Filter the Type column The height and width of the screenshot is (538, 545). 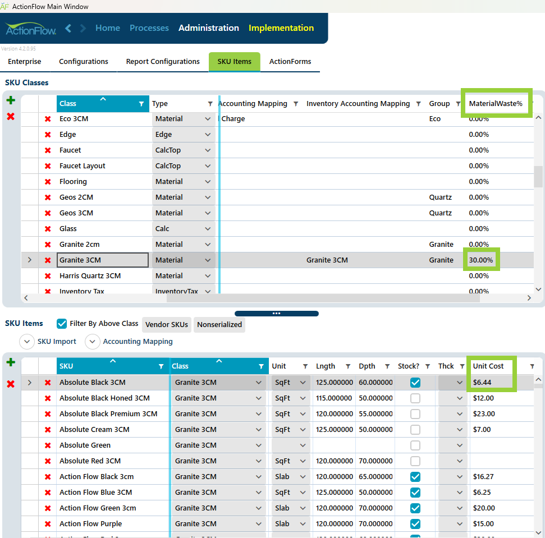210,104
